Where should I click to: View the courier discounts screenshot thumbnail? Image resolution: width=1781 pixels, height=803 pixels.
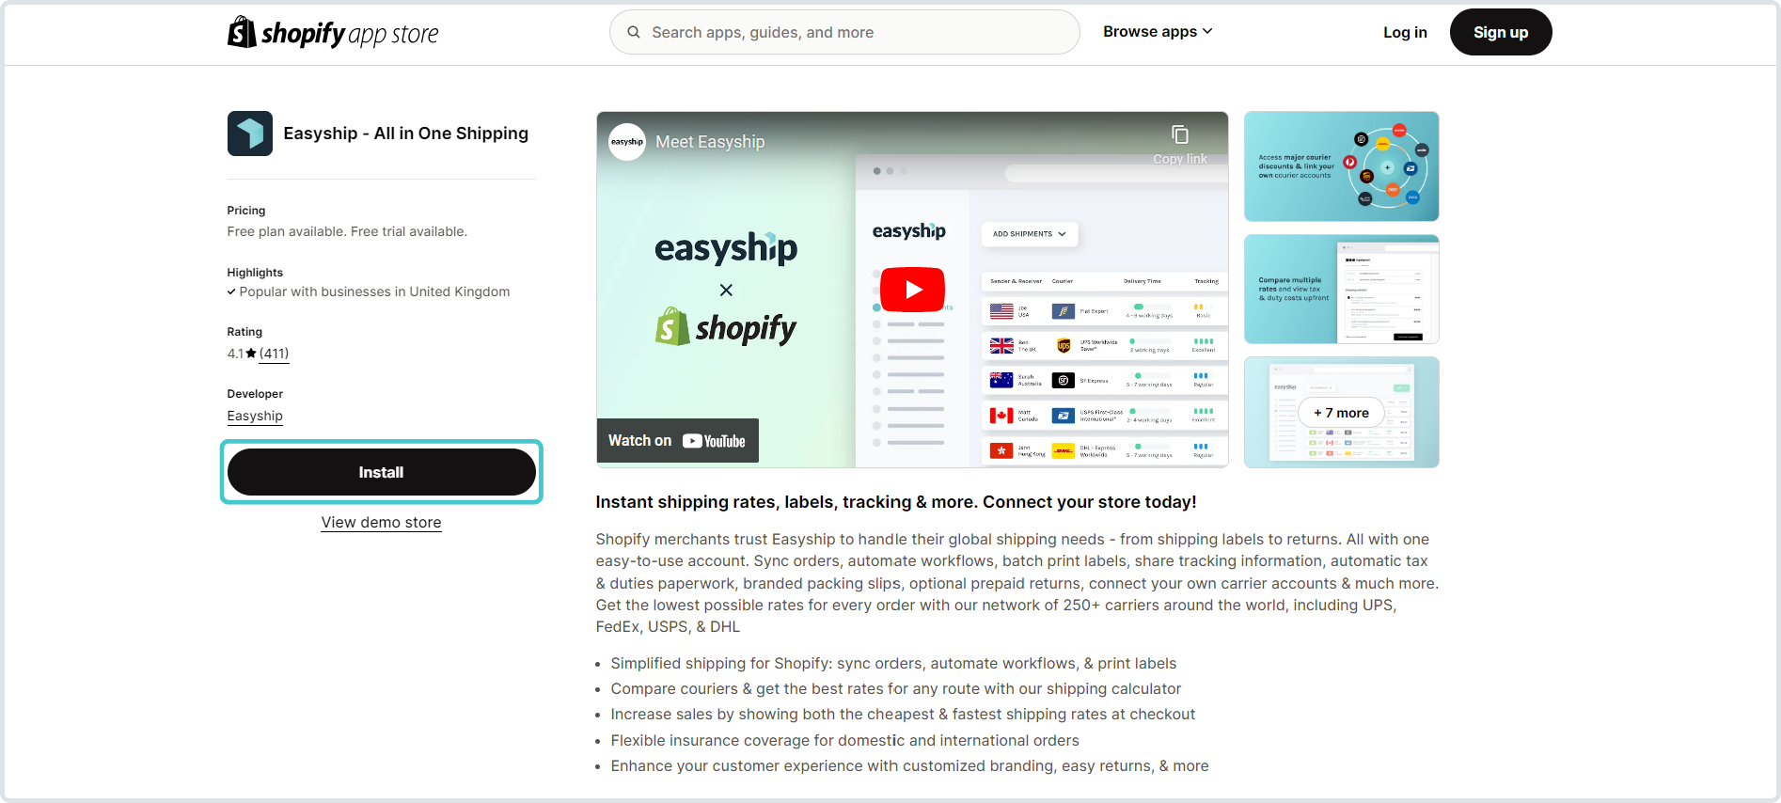click(1342, 166)
